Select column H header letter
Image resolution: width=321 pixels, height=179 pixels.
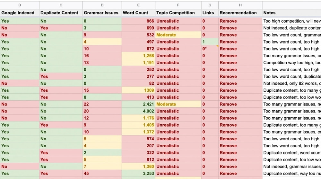click(x=240, y=5)
